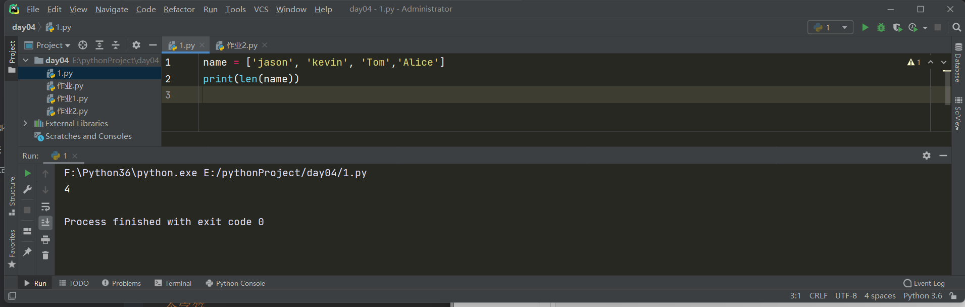Toggle scroll to end in console
This screenshot has height=307, width=965.
pos(45,223)
